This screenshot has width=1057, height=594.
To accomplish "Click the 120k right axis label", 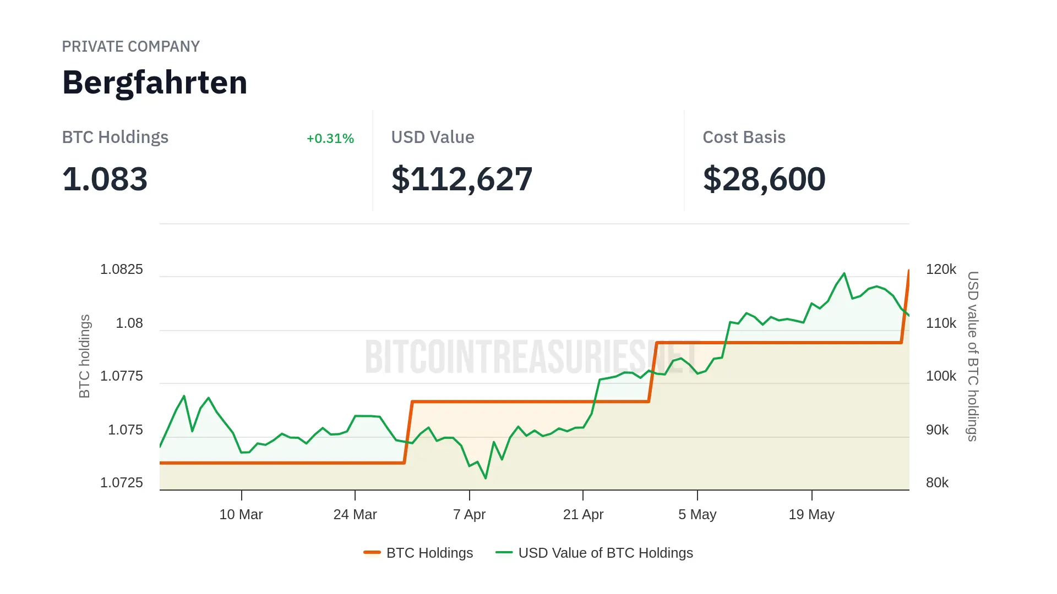I will (x=941, y=269).
